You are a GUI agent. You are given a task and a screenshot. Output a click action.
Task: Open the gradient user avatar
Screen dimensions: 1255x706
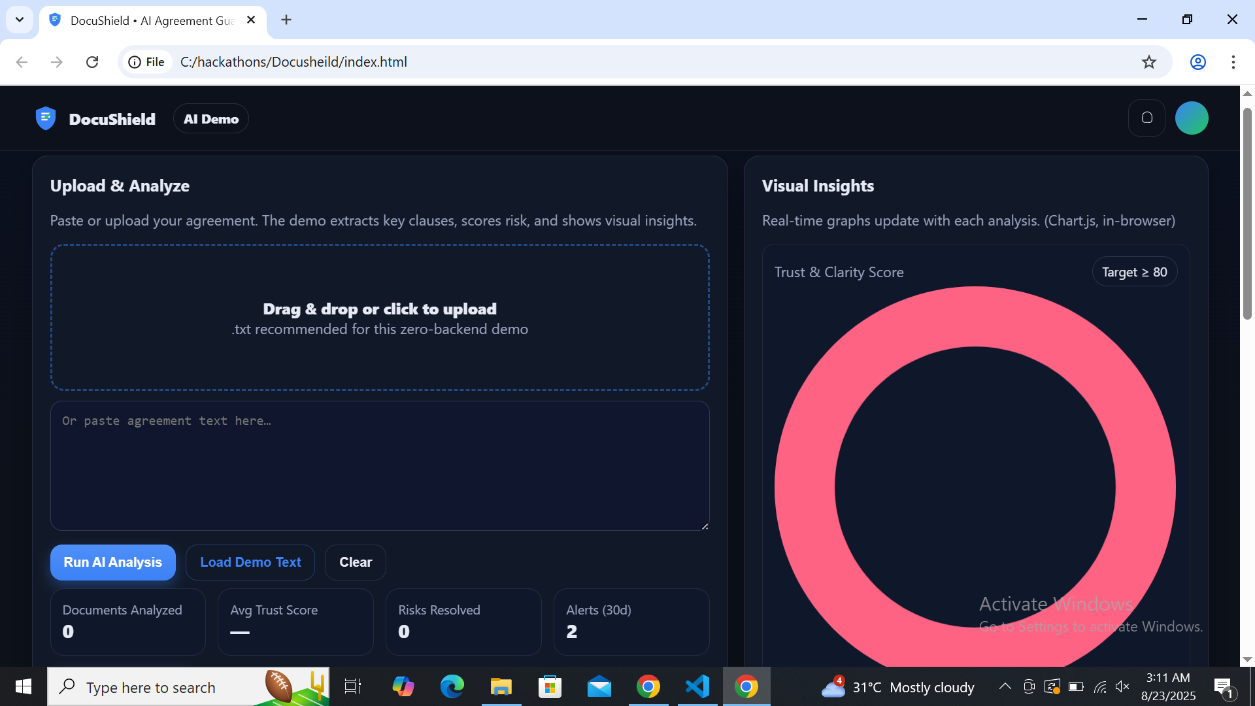point(1191,118)
